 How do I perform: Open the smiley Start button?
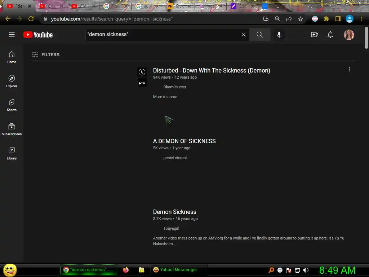tap(10, 270)
